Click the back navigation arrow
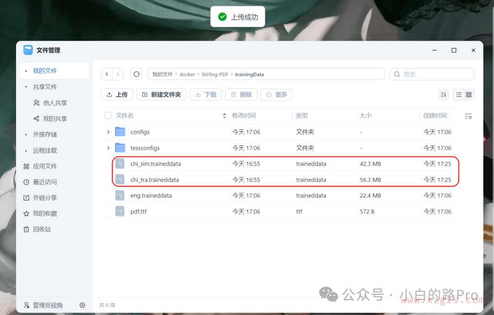Screen dimensions: 494x315 (x=107, y=74)
